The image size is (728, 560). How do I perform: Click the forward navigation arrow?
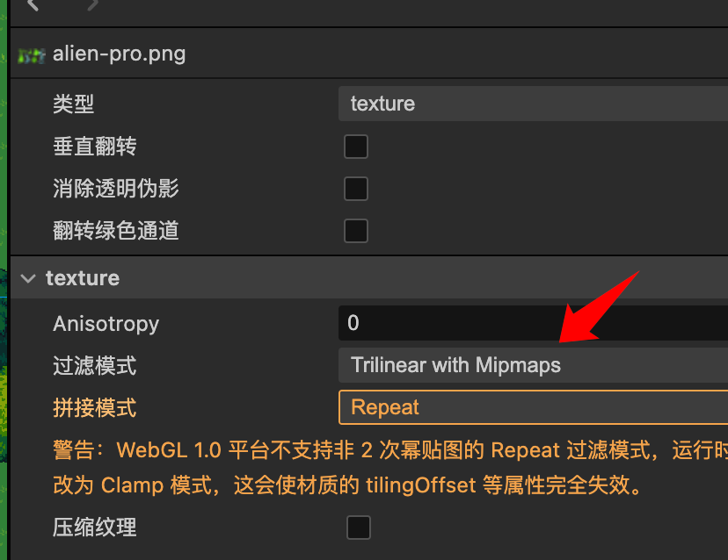93,4
